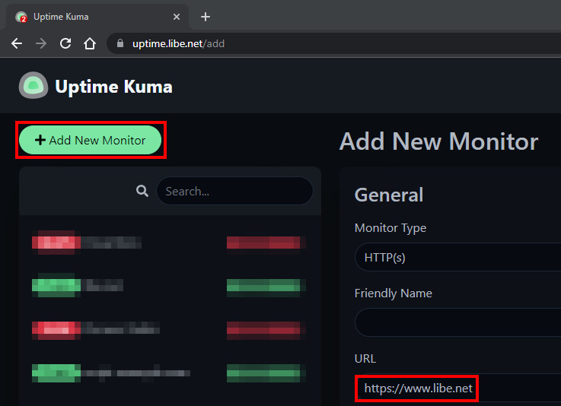Viewport: 561px width, 406px height.
Task: Open a new browser tab
Action: pyautogui.click(x=206, y=17)
